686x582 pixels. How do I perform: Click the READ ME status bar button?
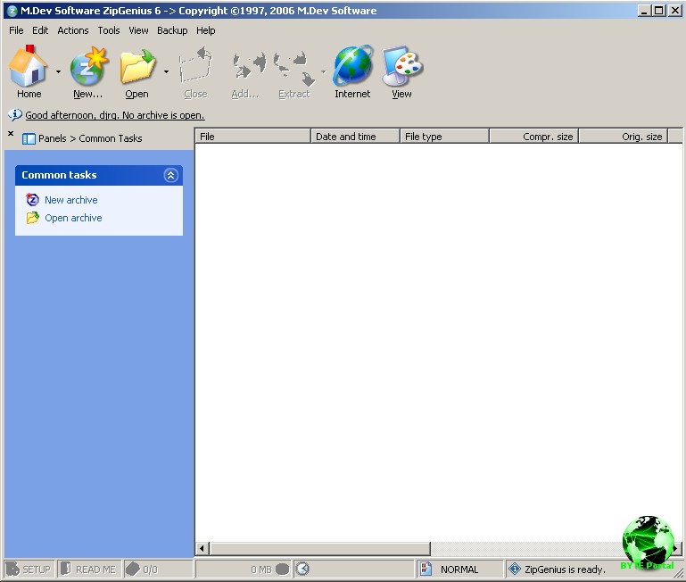coord(89,570)
